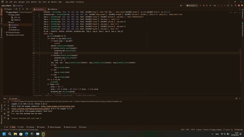Click the pgtg_widgets breadcrumb in navigation bar
This screenshot has width=244, height=137.
pyautogui.click(x=6, y=6)
